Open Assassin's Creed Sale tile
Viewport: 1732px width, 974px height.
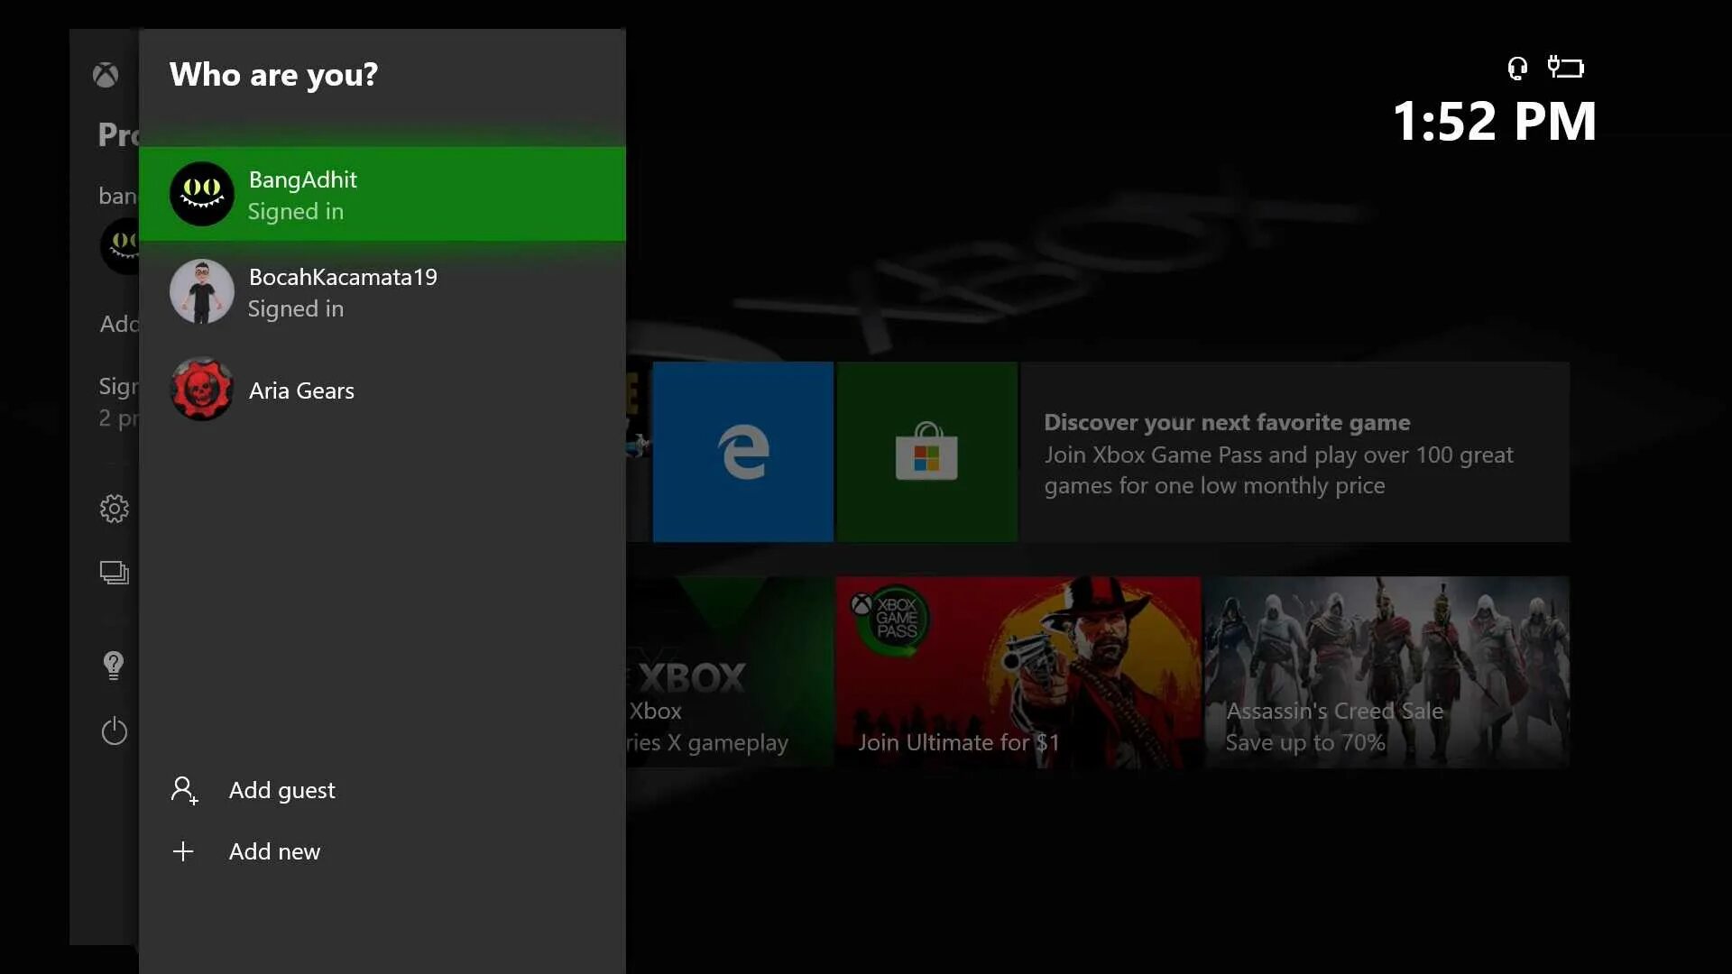coord(1387,672)
